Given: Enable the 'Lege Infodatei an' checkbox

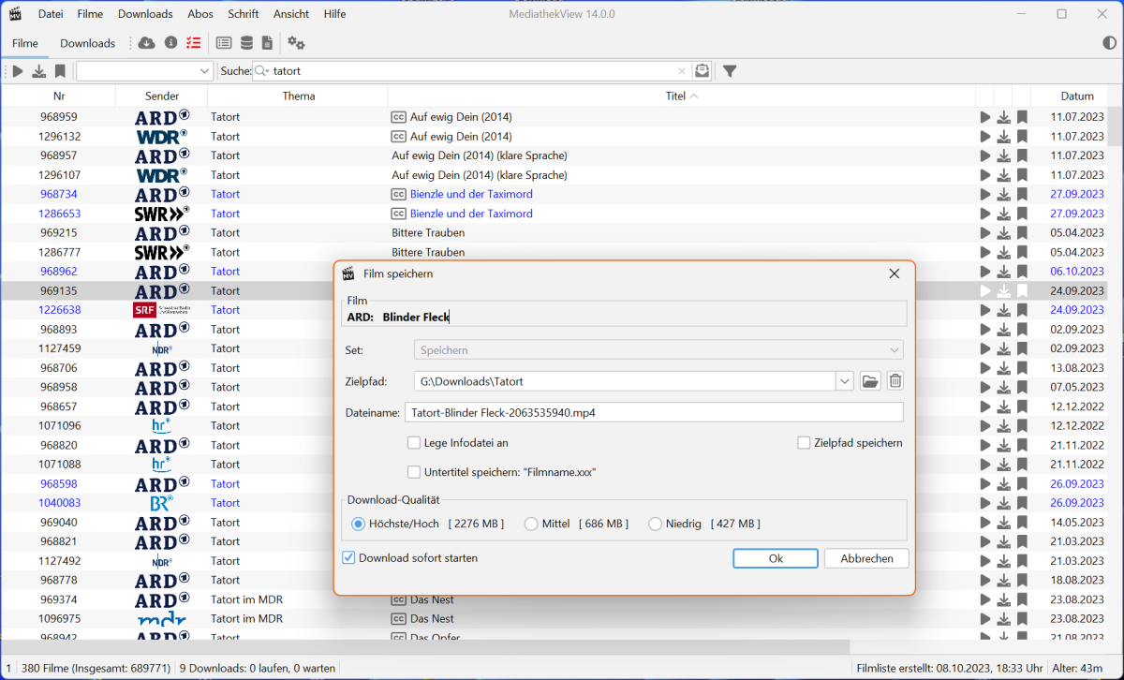Looking at the screenshot, I should click(x=414, y=443).
